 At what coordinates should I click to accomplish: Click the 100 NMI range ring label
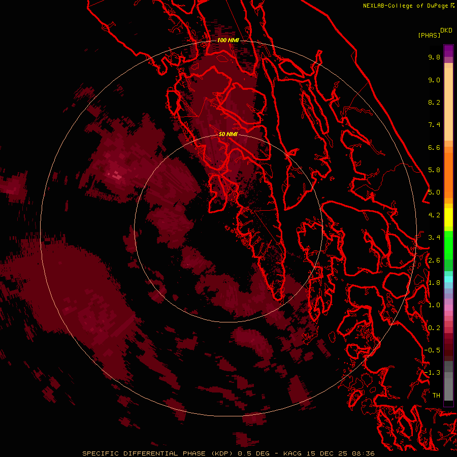[228, 40]
